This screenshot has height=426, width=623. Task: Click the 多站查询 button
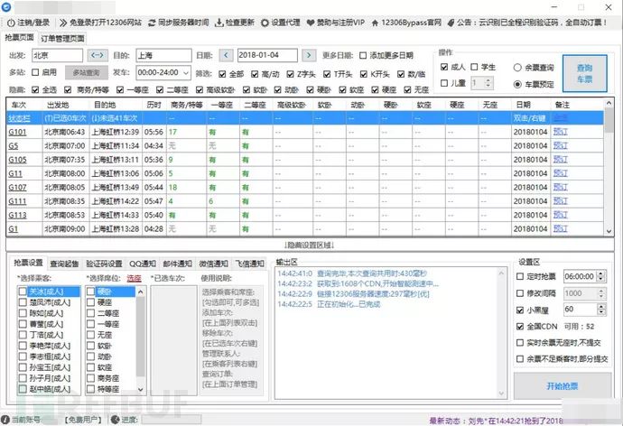(x=86, y=72)
